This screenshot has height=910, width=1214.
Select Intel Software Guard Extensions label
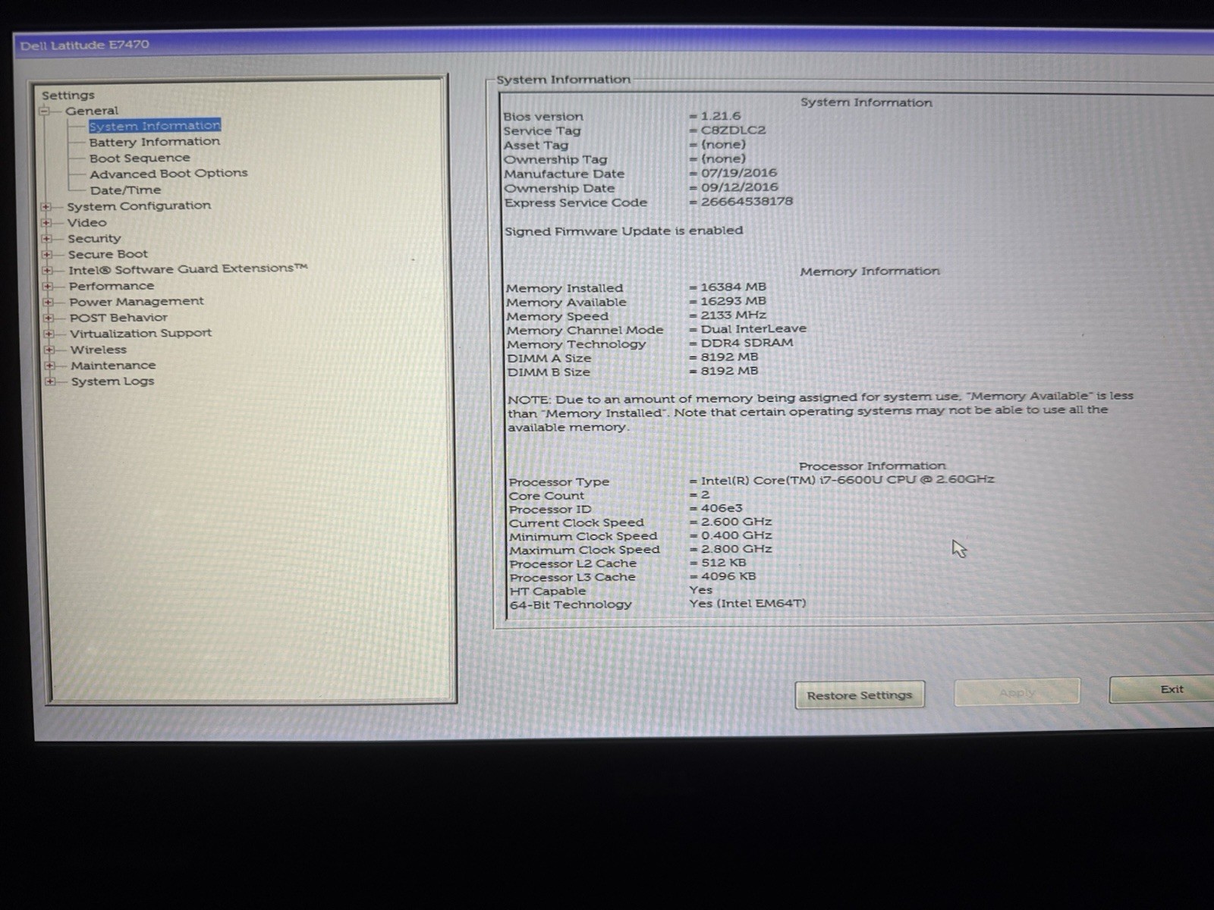point(188,269)
